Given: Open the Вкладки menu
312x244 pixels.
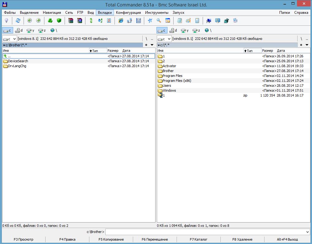Looking at the screenshot, I should (x=105, y=13).
